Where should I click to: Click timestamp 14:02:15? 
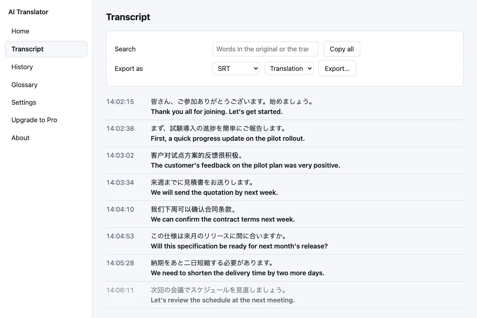(120, 102)
